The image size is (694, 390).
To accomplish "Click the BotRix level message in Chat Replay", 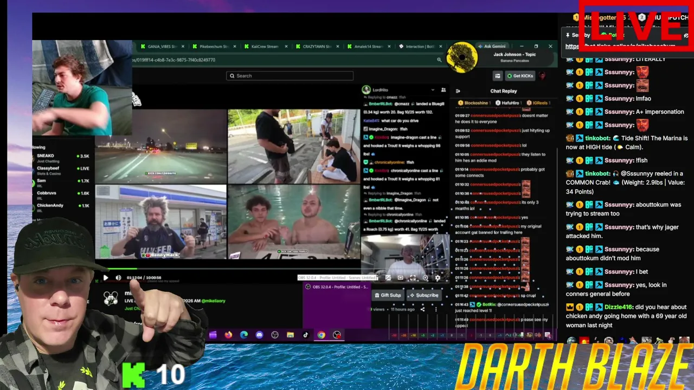I will pos(503,308).
